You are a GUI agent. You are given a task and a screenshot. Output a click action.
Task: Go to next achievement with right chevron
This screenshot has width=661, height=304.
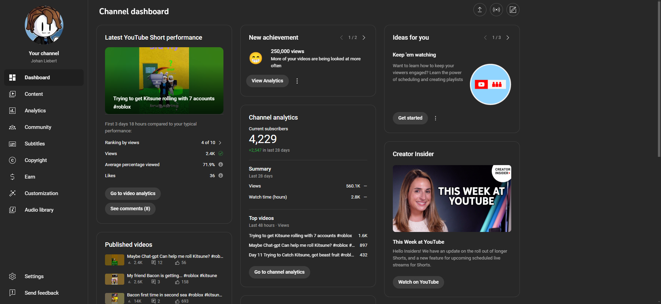click(x=364, y=38)
